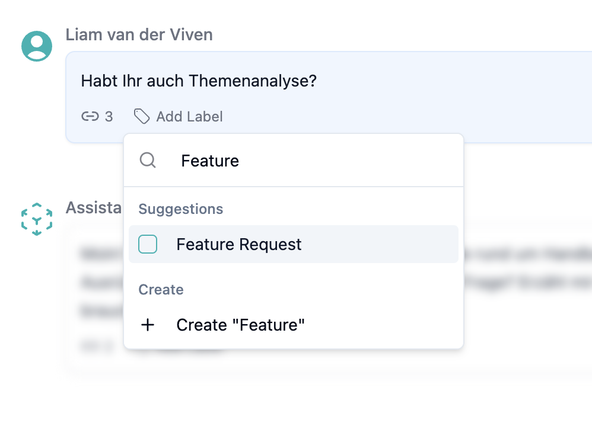Click the chain link references icon
This screenshot has height=429, width=592.
pyautogui.click(x=89, y=117)
